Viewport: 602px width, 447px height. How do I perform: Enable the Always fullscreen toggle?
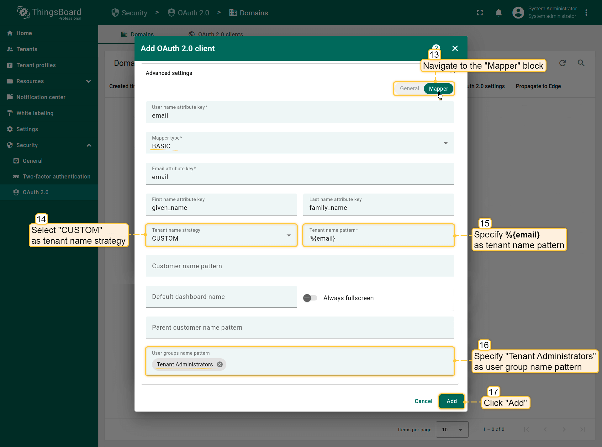pos(310,298)
